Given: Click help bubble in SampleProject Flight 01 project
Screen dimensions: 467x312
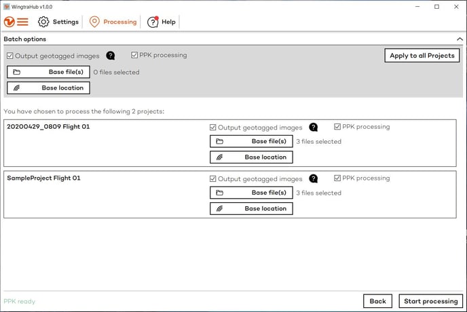Looking at the screenshot, I should click(x=314, y=178).
